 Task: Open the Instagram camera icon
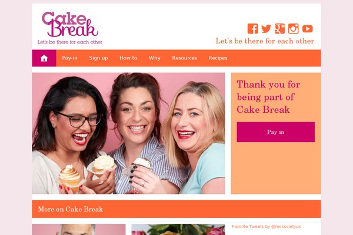294,29
